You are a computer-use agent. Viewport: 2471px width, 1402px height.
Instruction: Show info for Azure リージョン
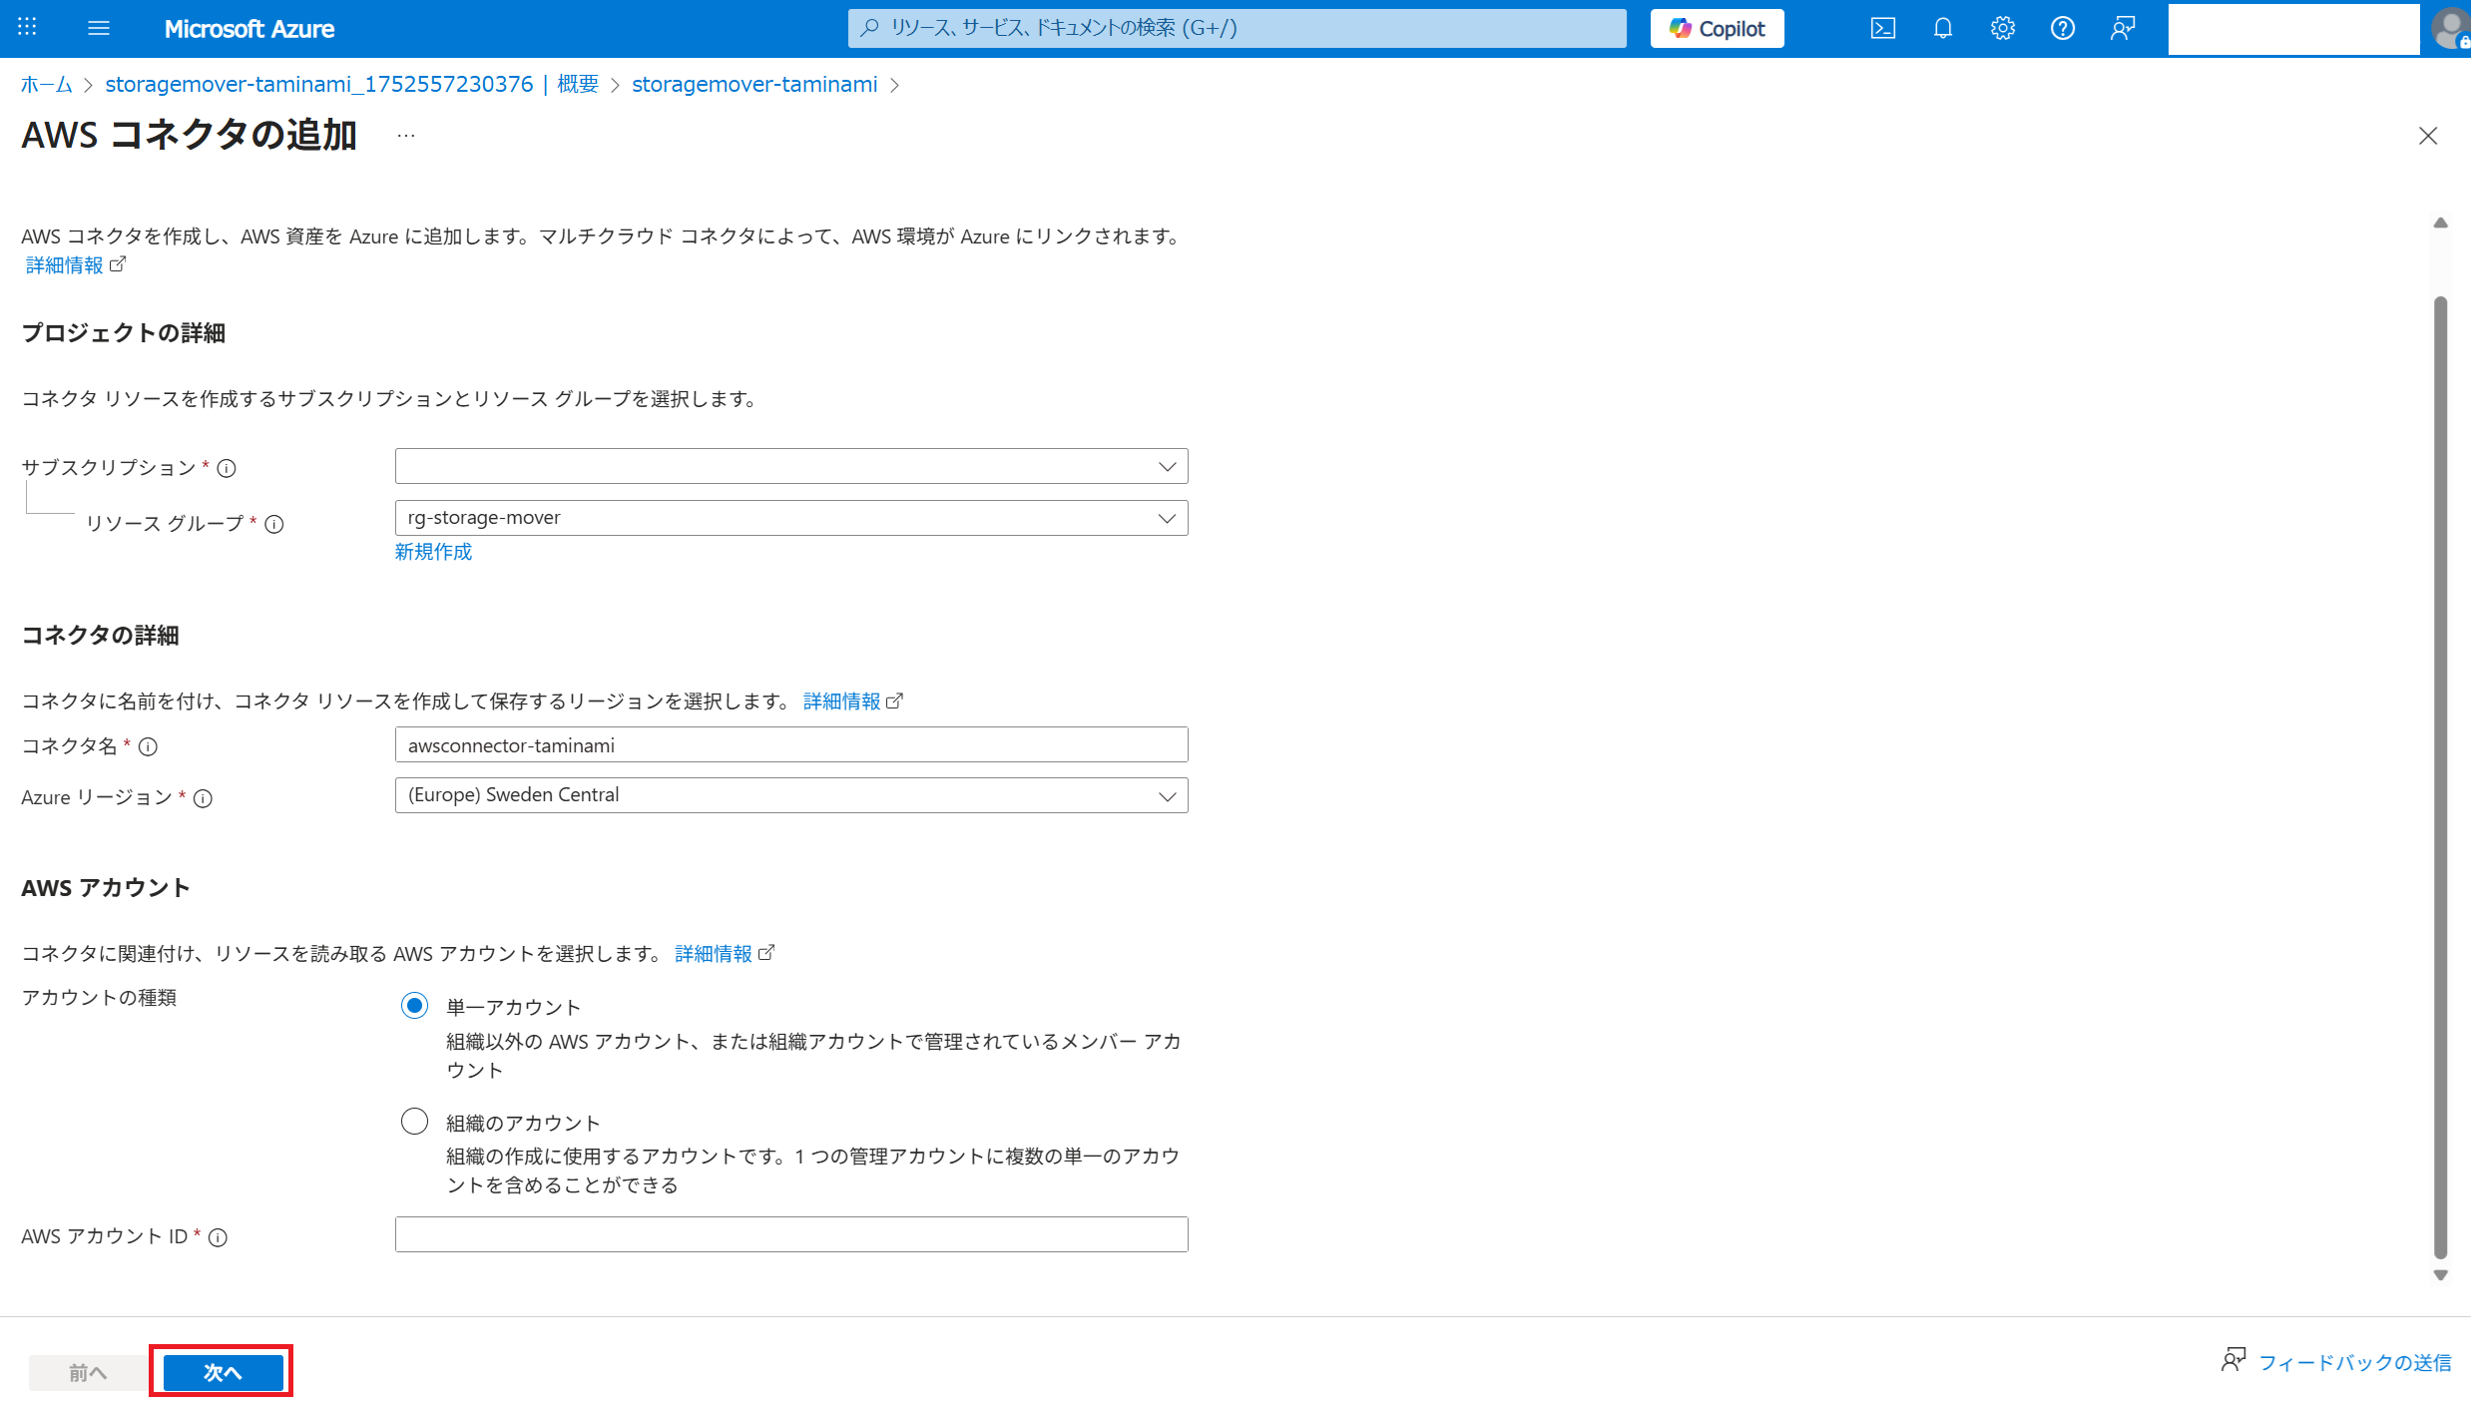203,798
